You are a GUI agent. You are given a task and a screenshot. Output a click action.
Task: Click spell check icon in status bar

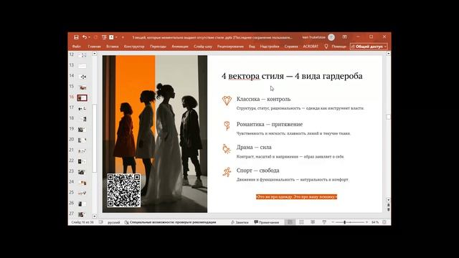[101, 222]
